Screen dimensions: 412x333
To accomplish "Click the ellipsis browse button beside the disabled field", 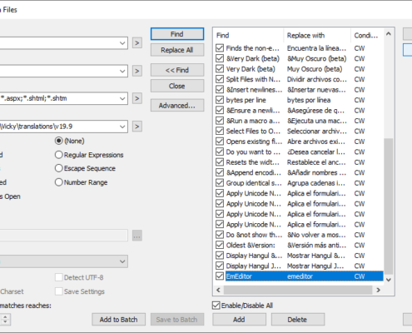I will click(x=137, y=236).
